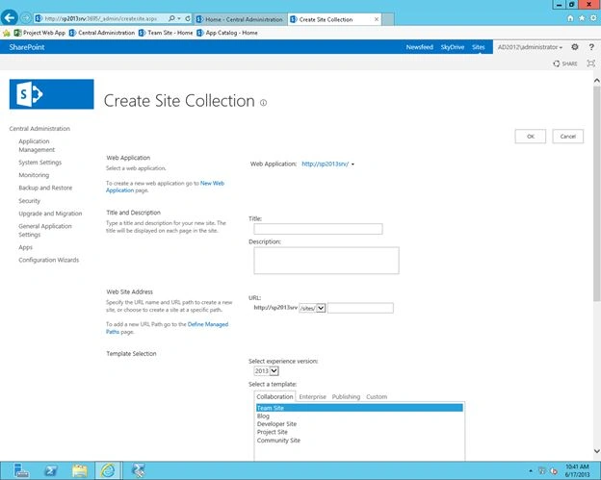
Task: Click the focus content icon beside Share
Action: (591, 63)
